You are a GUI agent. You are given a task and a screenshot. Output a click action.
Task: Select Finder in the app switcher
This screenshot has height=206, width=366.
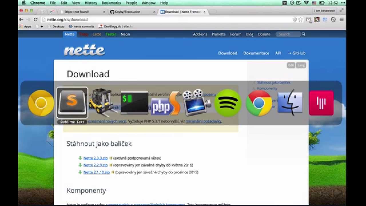(290, 102)
